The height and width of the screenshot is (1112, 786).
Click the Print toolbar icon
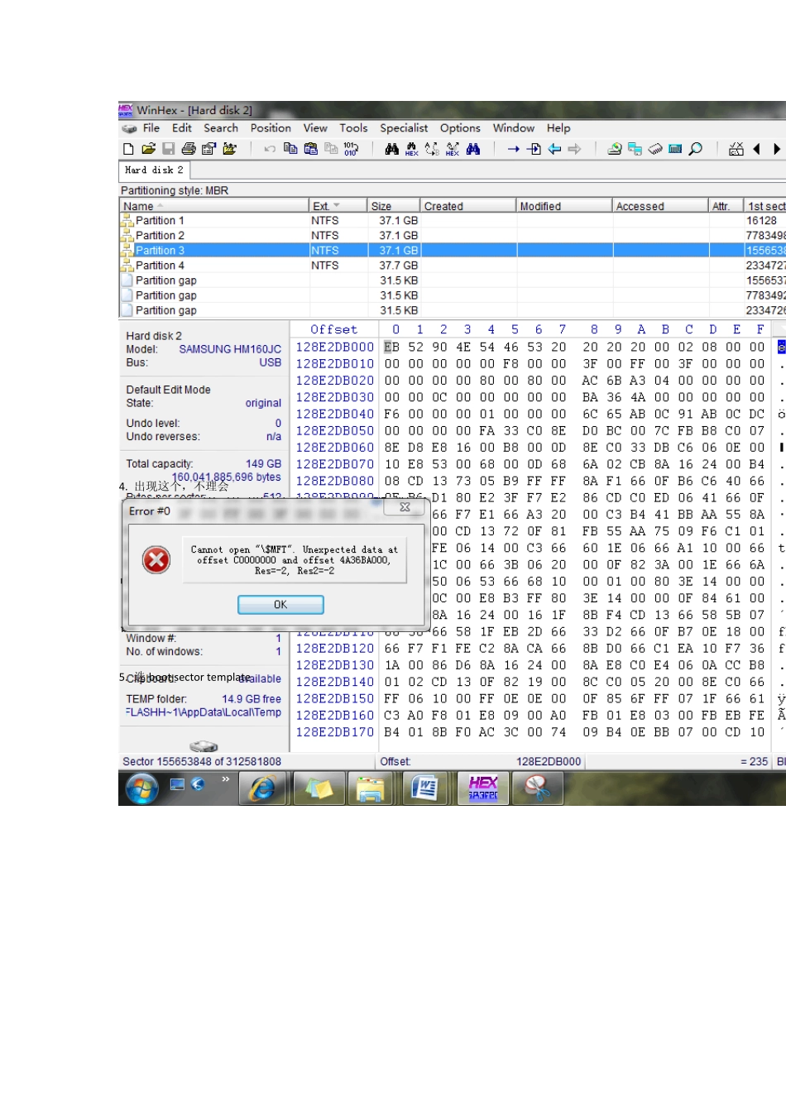(x=189, y=149)
